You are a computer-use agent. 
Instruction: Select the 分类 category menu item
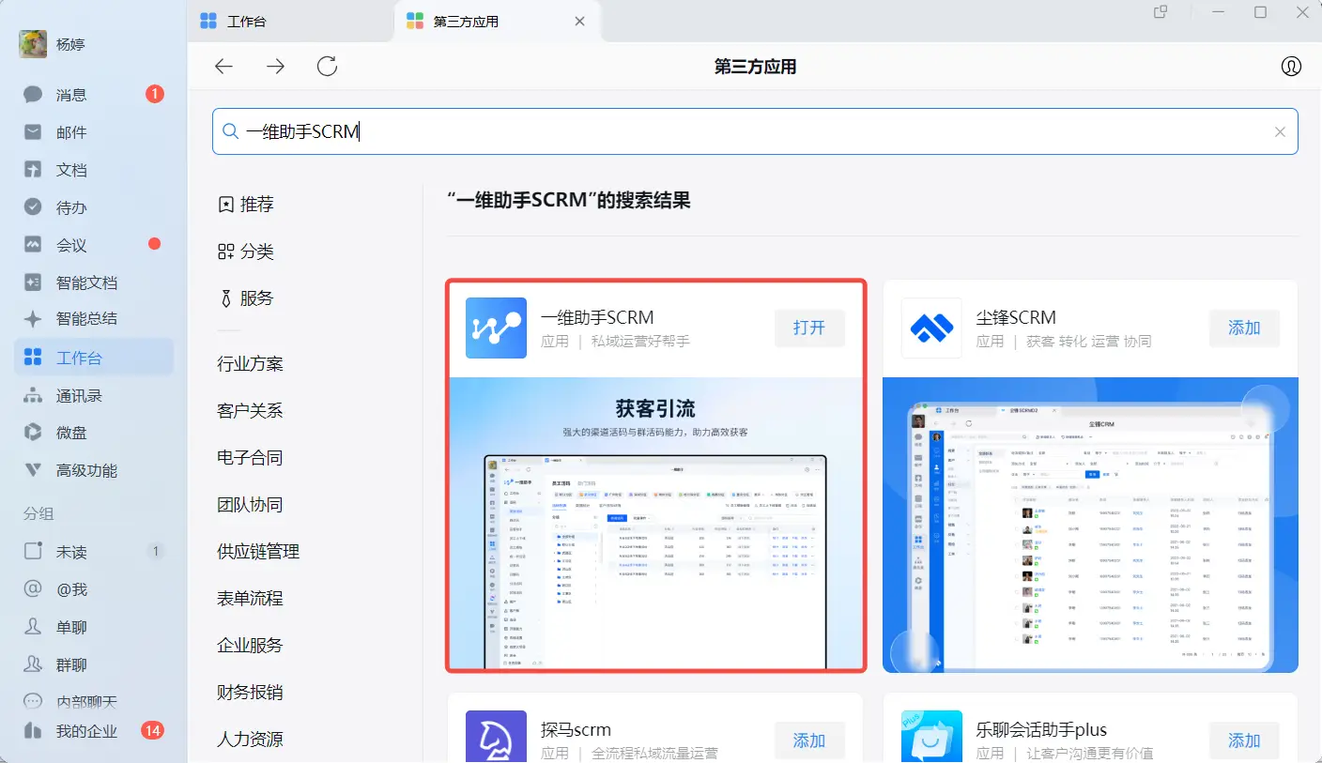tap(246, 252)
